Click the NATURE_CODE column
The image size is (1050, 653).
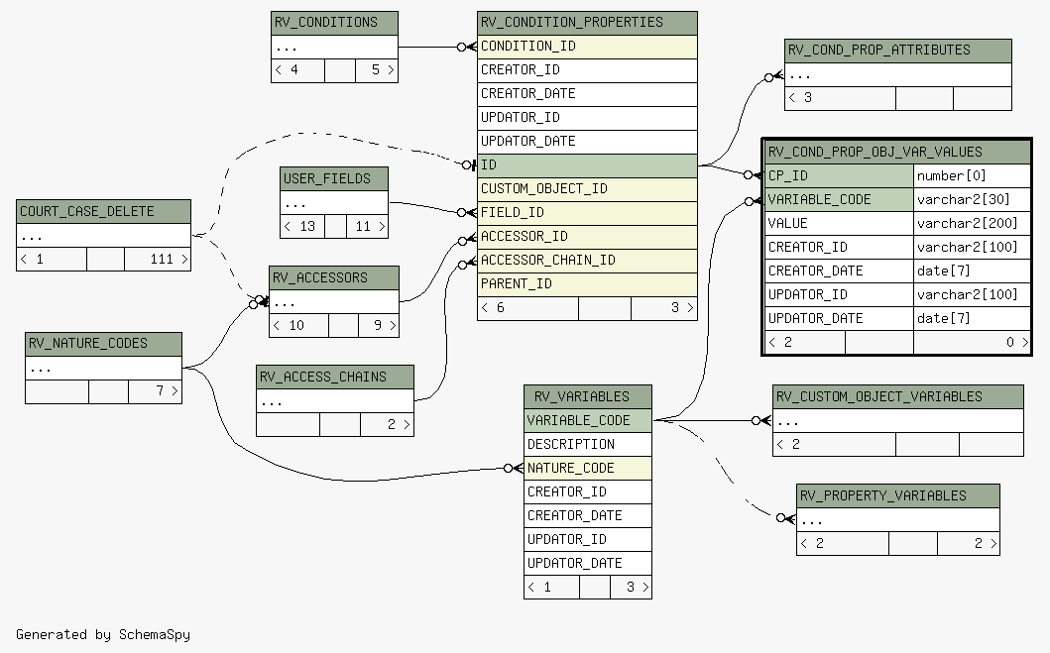[x=587, y=469]
